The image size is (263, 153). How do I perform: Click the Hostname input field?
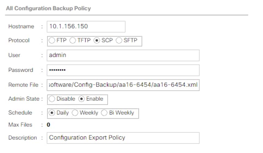(x=86, y=27)
